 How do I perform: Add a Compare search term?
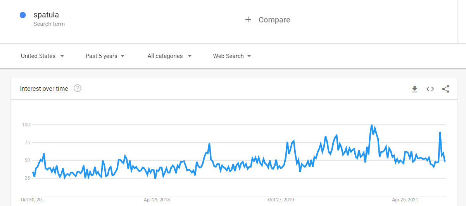point(345,20)
